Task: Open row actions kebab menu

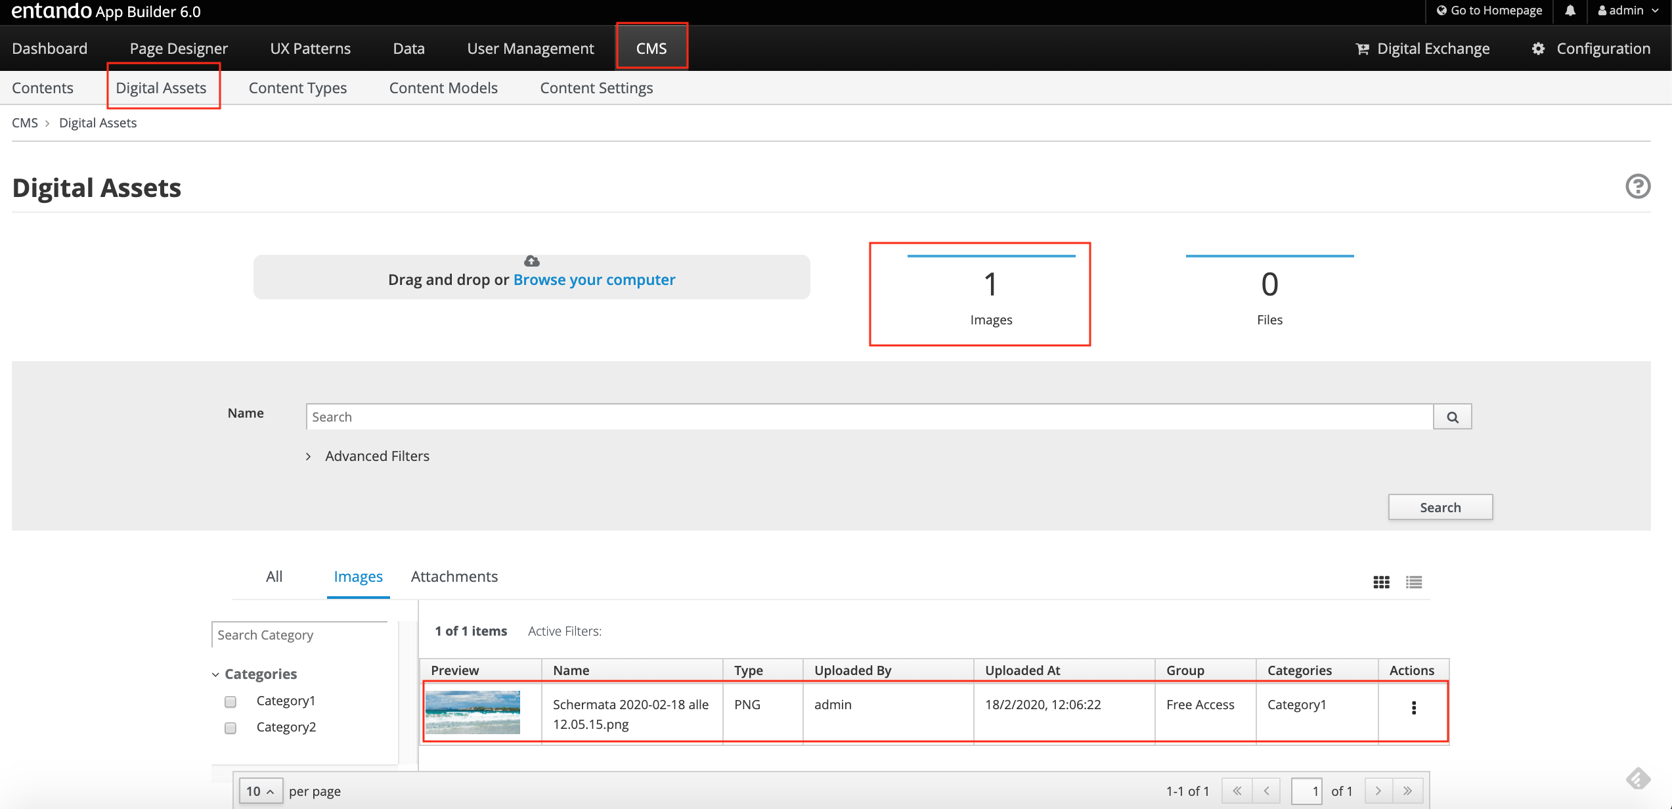Action: click(x=1413, y=707)
